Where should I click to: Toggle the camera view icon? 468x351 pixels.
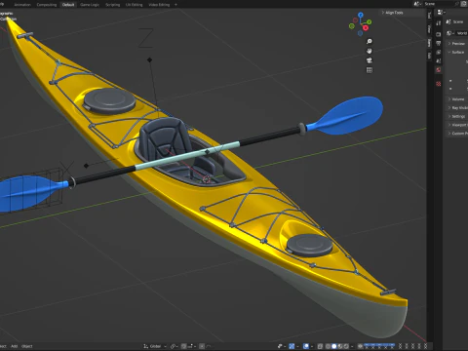click(x=370, y=60)
